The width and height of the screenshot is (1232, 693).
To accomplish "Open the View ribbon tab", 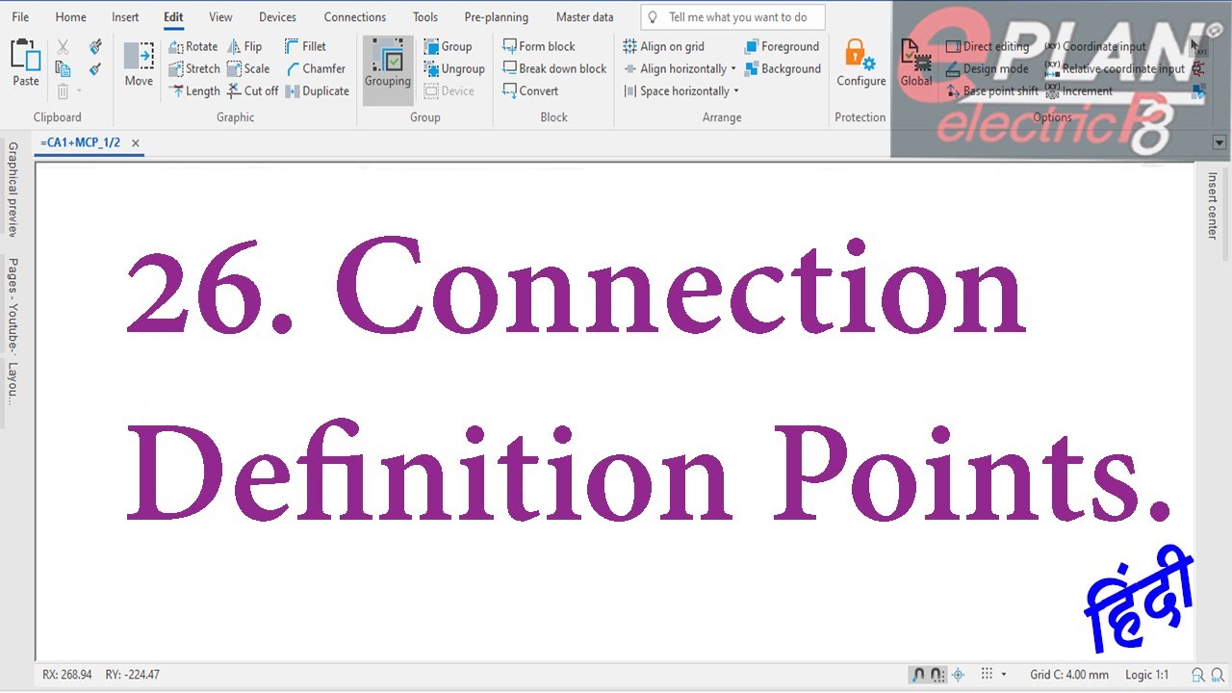I will (220, 17).
